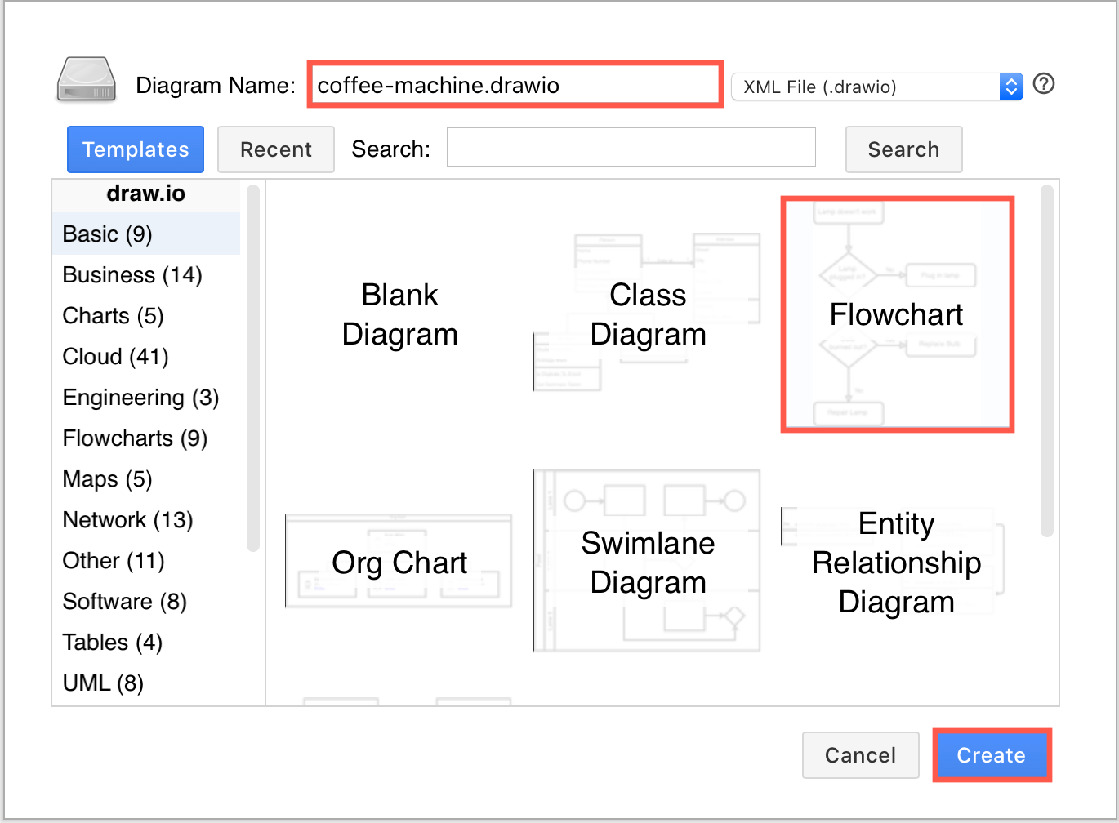The width and height of the screenshot is (1119, 823).
Task: Select the highlighted Flowchart template
Action: pyautogui.click(x=896, y=314)
